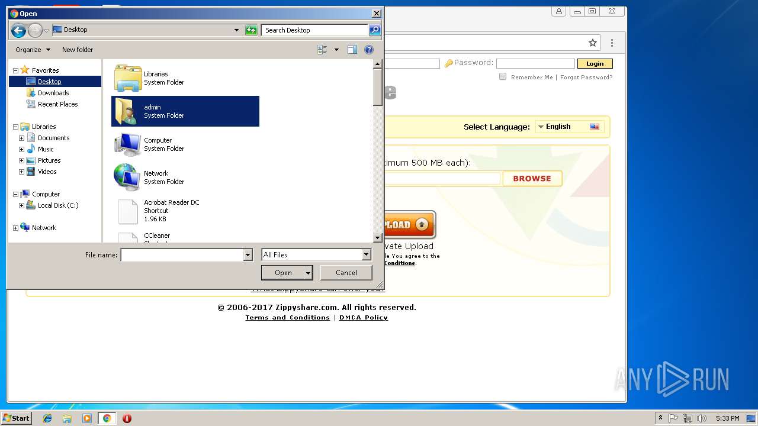Image resolution: width=758 pixels, height=426 pixels.
Task: Click the Change your view icon
Action: [323, 50]
